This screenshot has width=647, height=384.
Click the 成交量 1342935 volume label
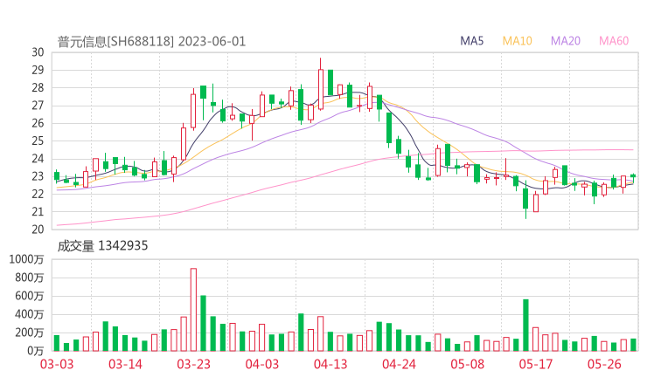(102, 246)
